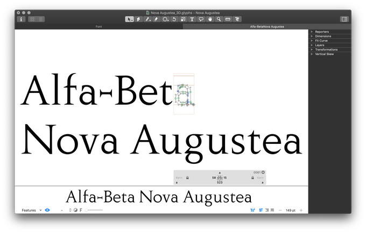Expand the Layers section
Screen dimensions: 366x233
(x=312, y=45)
